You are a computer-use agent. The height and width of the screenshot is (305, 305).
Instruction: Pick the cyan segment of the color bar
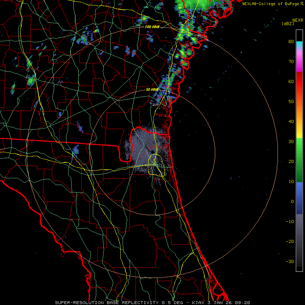(299, 44)
